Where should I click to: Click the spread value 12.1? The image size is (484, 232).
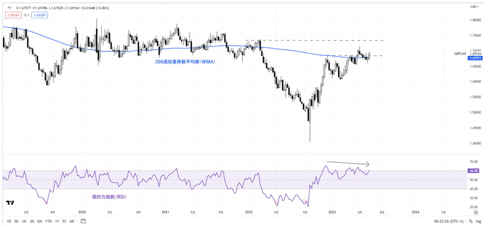coord(27,15)
